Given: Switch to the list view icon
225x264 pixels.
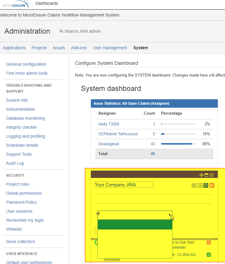Looking at the screenshot, I should coord(200,185).
